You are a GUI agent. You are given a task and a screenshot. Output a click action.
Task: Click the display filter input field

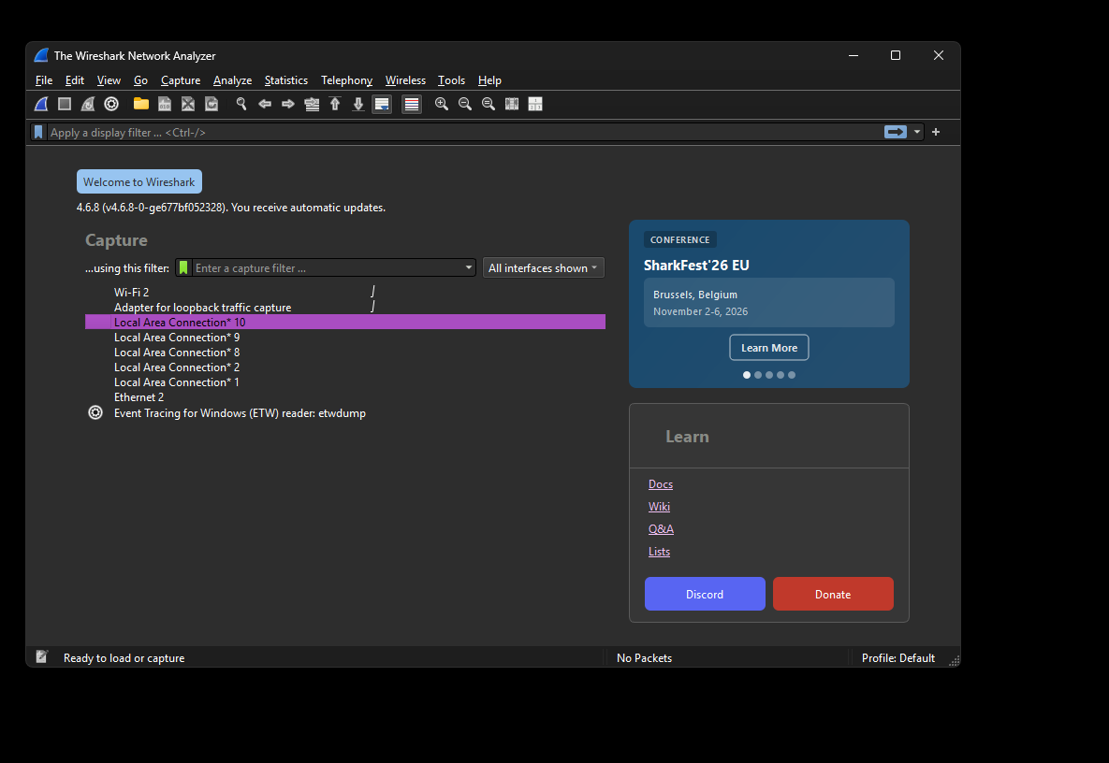pos(464,132)
